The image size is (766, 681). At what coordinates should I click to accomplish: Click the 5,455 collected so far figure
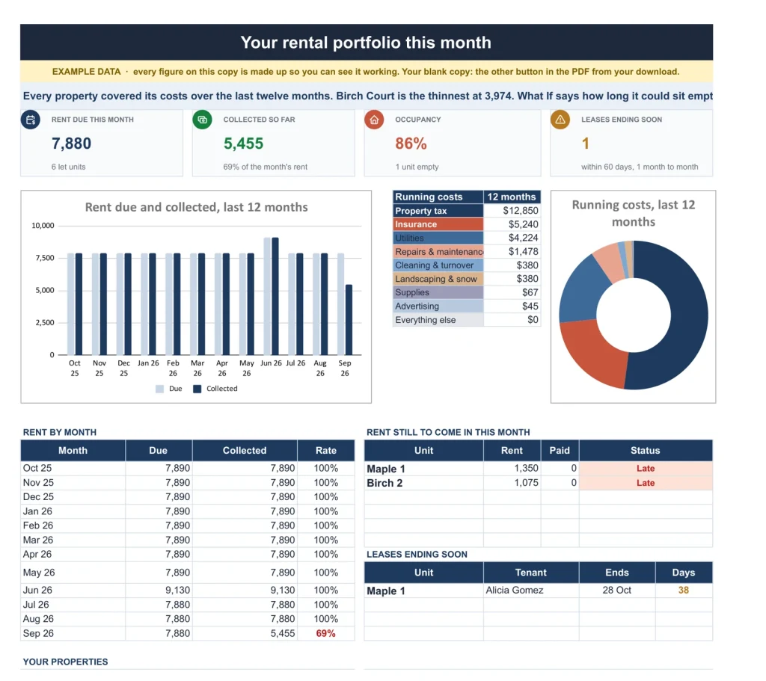(243, 144)
